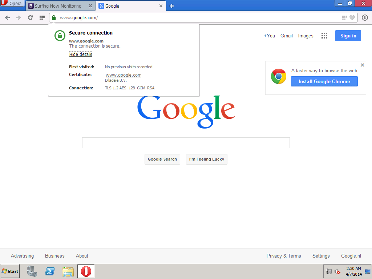Click the circled padlock in security popup
The image size is (372, 279).
pyautogui.click(x=60, y=36)
